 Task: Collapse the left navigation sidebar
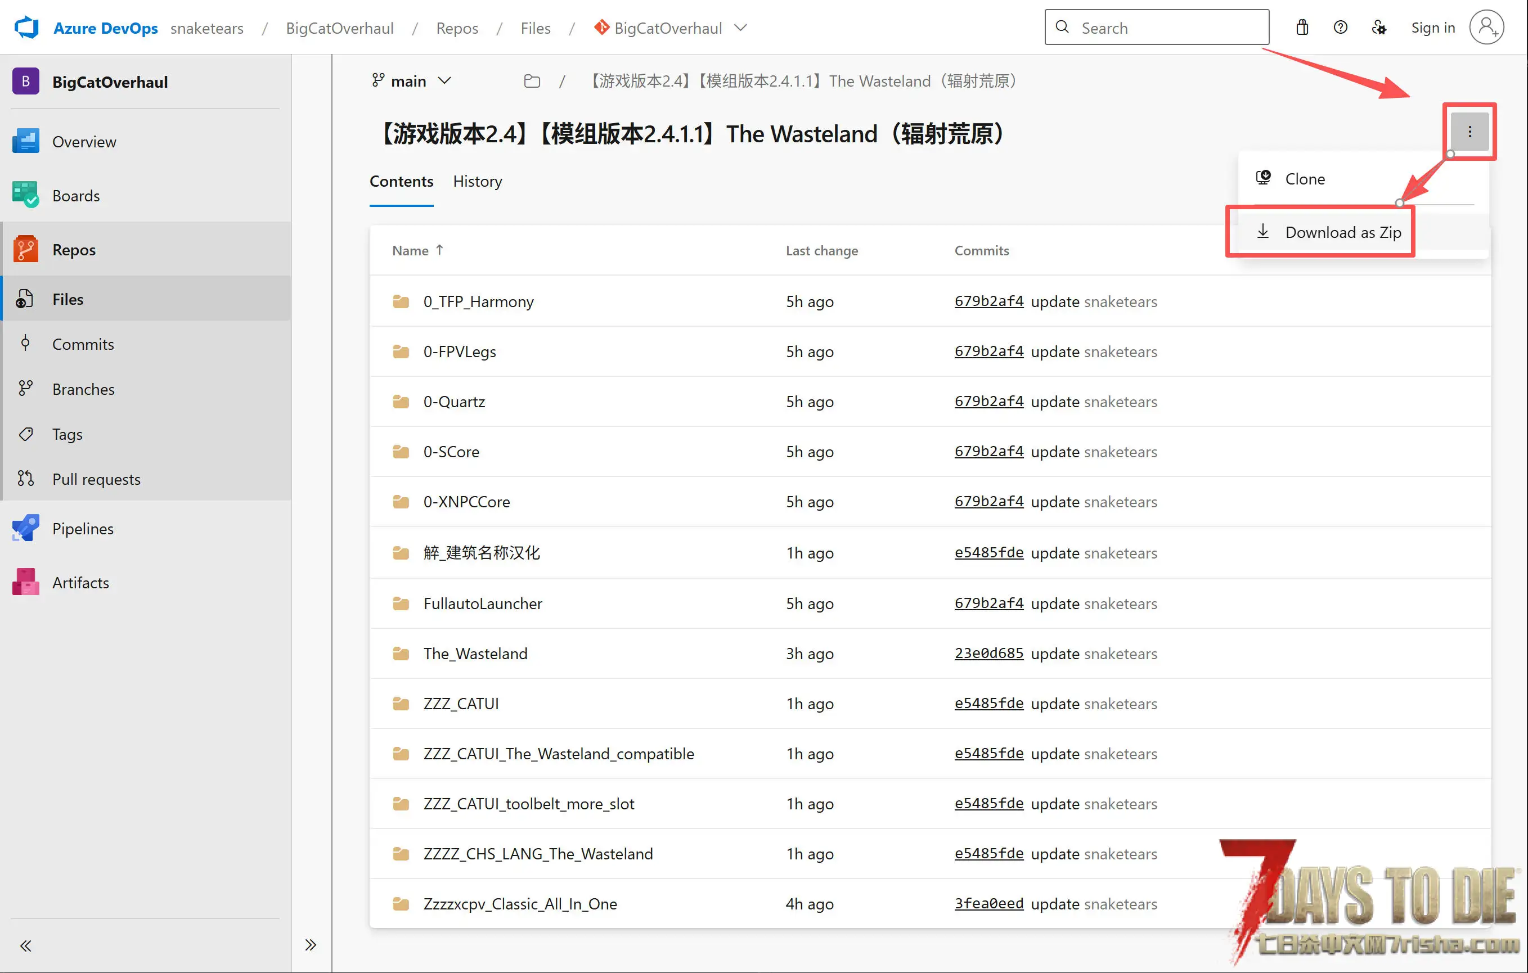pos(25,946)
